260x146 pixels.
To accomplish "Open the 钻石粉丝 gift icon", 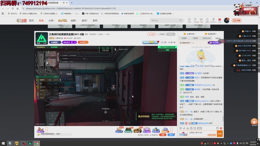I will 147,130.
